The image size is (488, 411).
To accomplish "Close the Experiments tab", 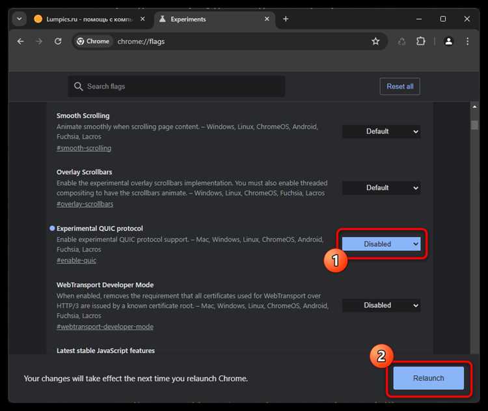I will click(x=267, y=19).
